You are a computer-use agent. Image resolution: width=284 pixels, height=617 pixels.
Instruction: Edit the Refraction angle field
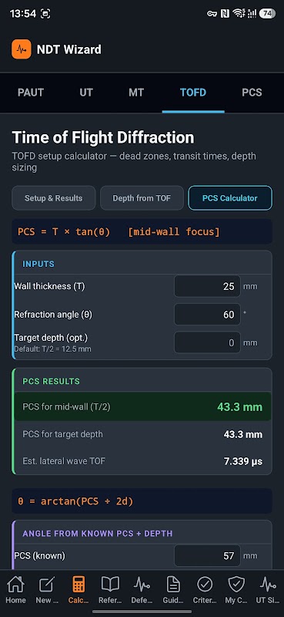207,315
